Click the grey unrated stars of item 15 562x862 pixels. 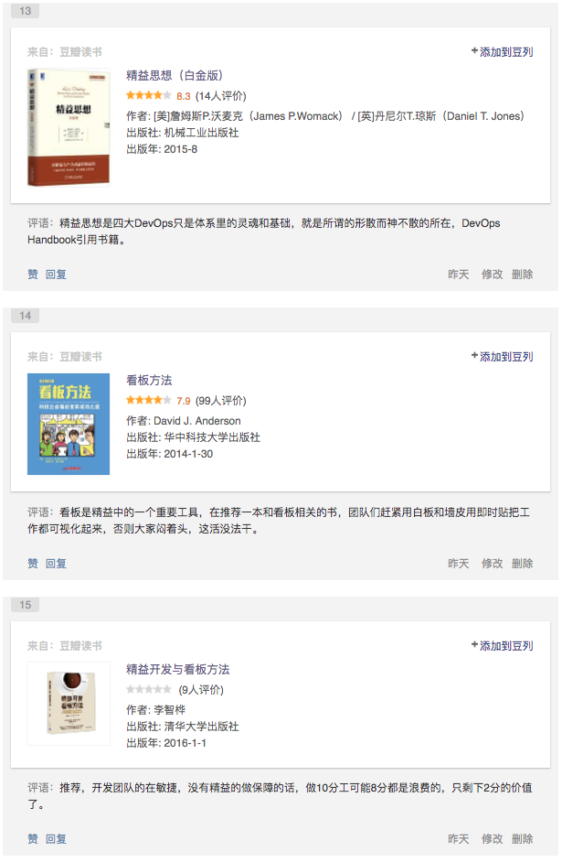(149, 689)
